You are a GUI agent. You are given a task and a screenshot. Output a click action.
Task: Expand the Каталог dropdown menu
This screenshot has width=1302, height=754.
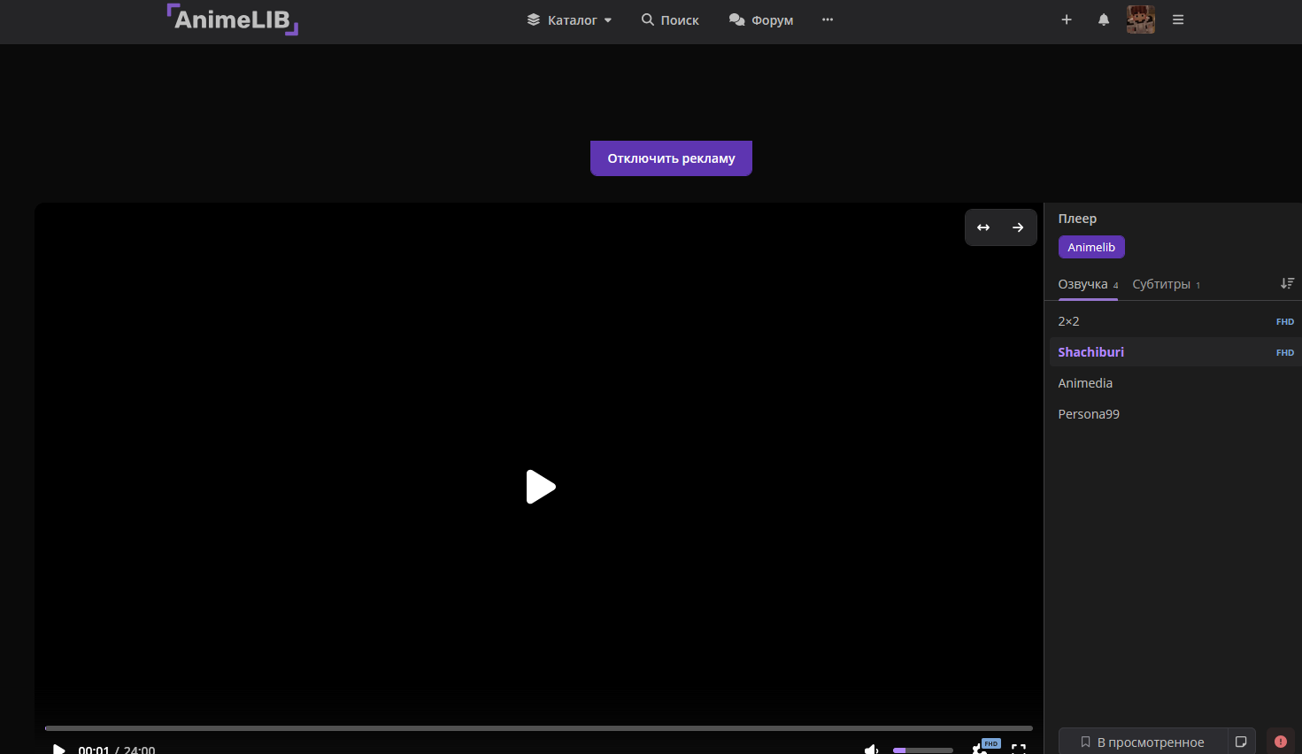pos(569,19)
